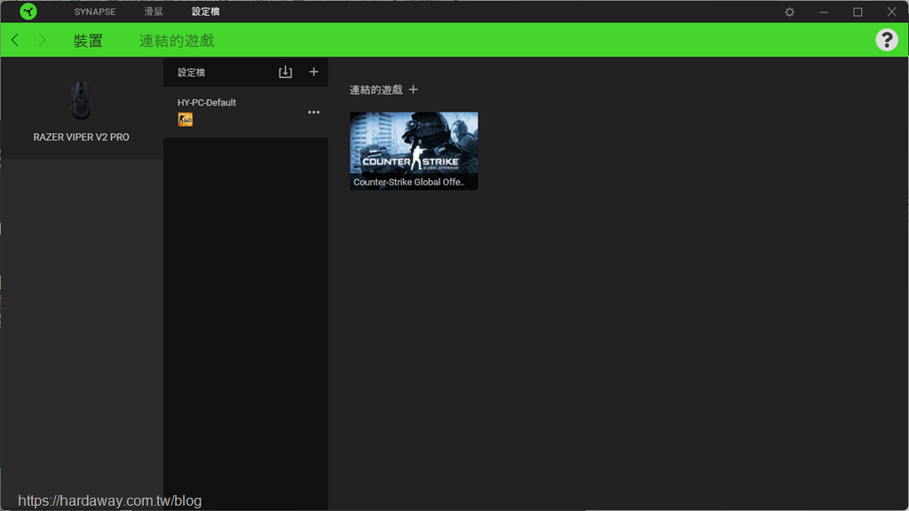Screen dimensions: 909x511
Task: Maximize the Synapse window
Action: click(858, 12)
